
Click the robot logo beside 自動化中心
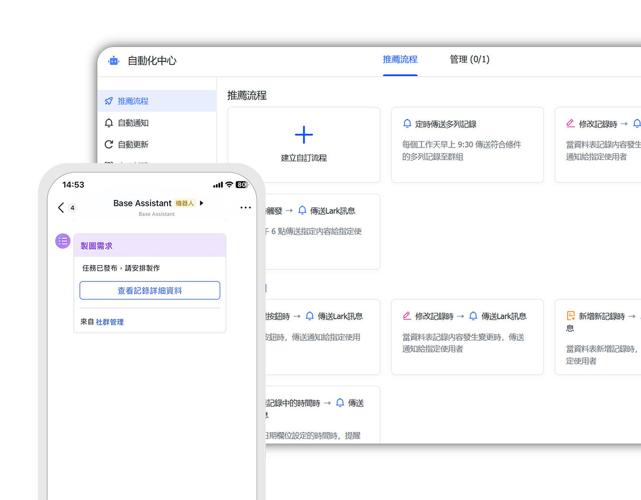(x=114, y=61)
